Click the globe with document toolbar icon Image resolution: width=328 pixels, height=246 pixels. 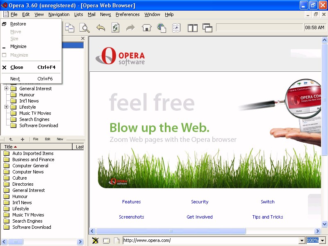click(162, 27)
